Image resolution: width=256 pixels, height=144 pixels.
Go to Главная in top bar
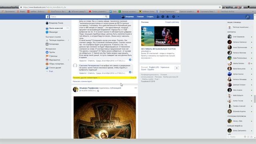(x=140, y=17)
